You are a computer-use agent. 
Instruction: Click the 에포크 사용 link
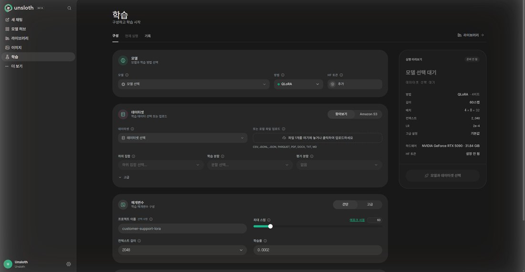tap(357, 220)
